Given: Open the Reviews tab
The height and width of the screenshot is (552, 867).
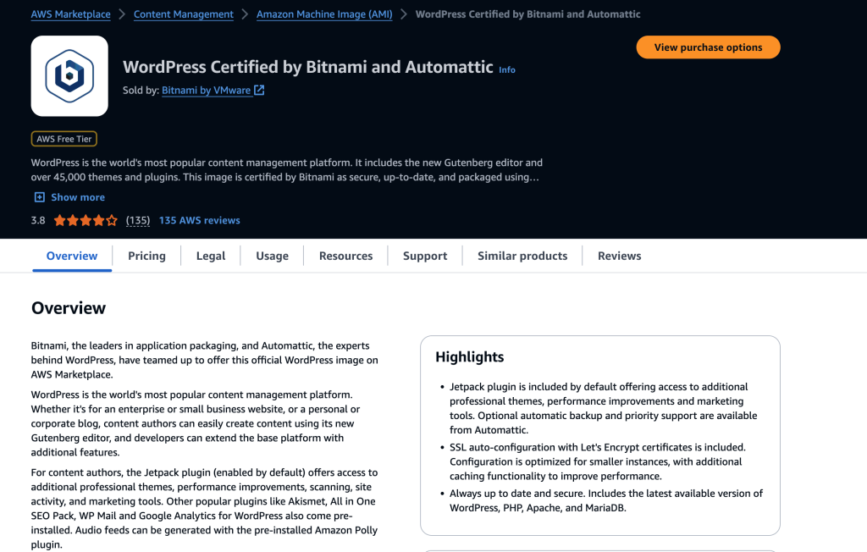Looking at the screenshot, I should [619, 256].
